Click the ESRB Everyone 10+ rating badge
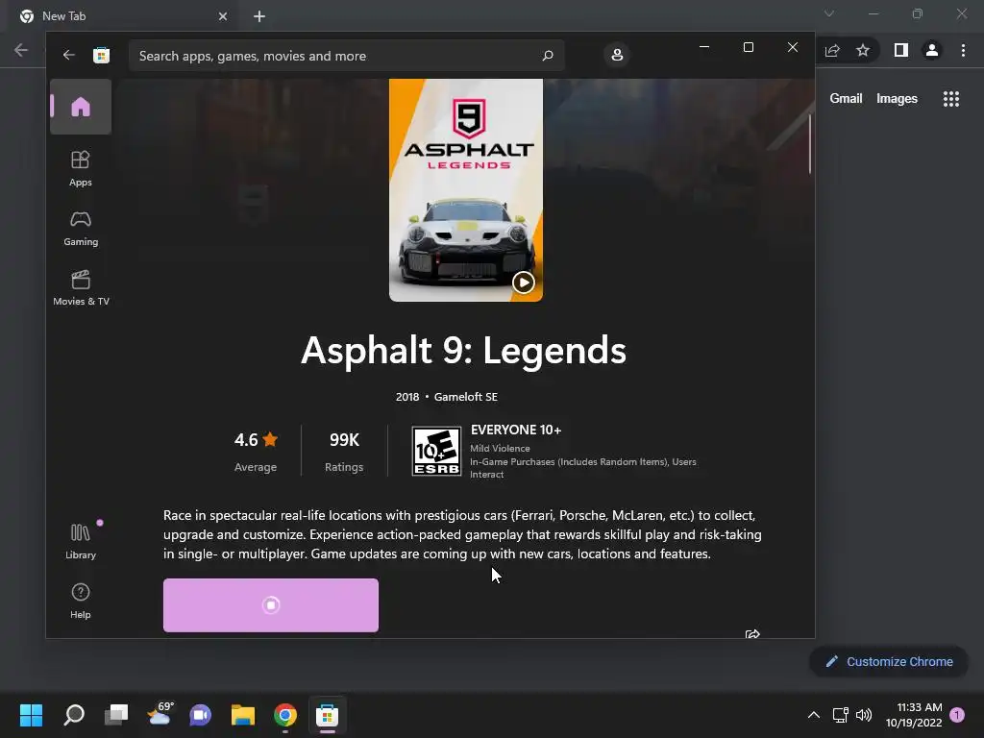Screen dimensions: 984x738 [x=436, y=452]
